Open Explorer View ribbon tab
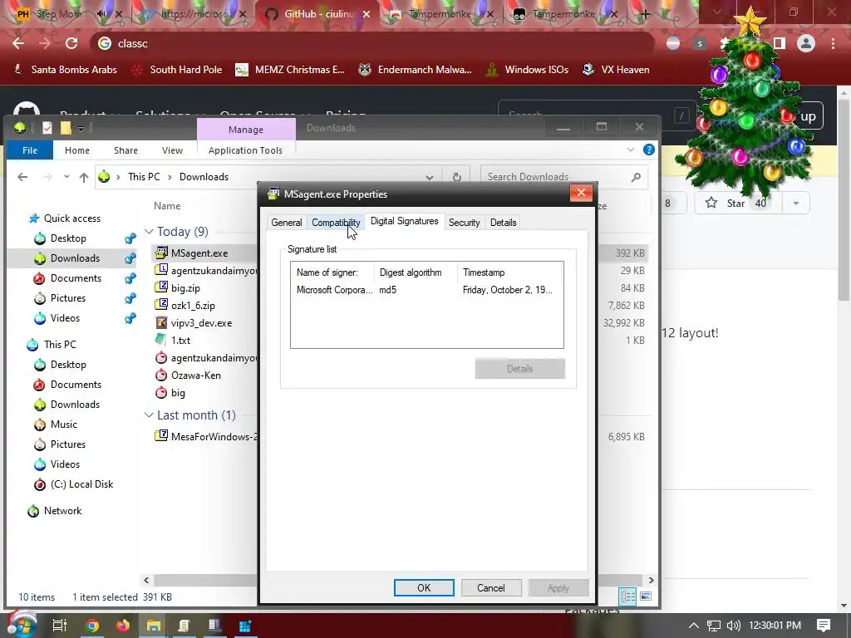Screen dimensions: 851x638 tap(172, 150)
